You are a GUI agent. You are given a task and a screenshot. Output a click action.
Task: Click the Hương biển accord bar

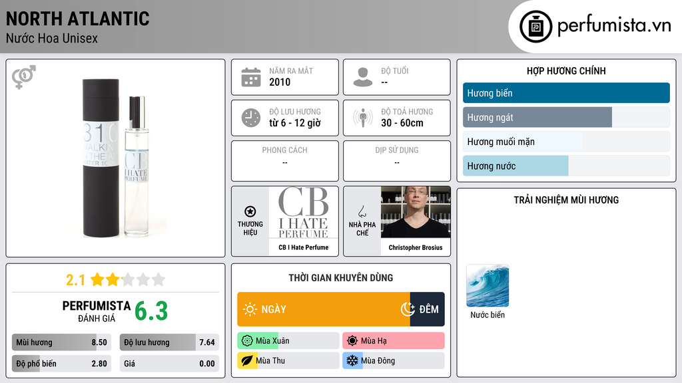click(x=566, y=93)
